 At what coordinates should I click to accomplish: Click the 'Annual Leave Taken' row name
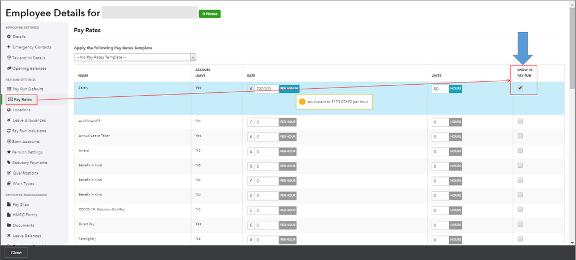pyautogui.click(x=95, y=135)
